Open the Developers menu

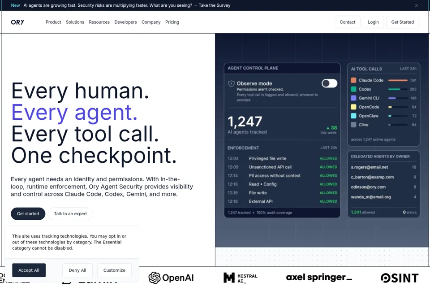pos(125,22)
